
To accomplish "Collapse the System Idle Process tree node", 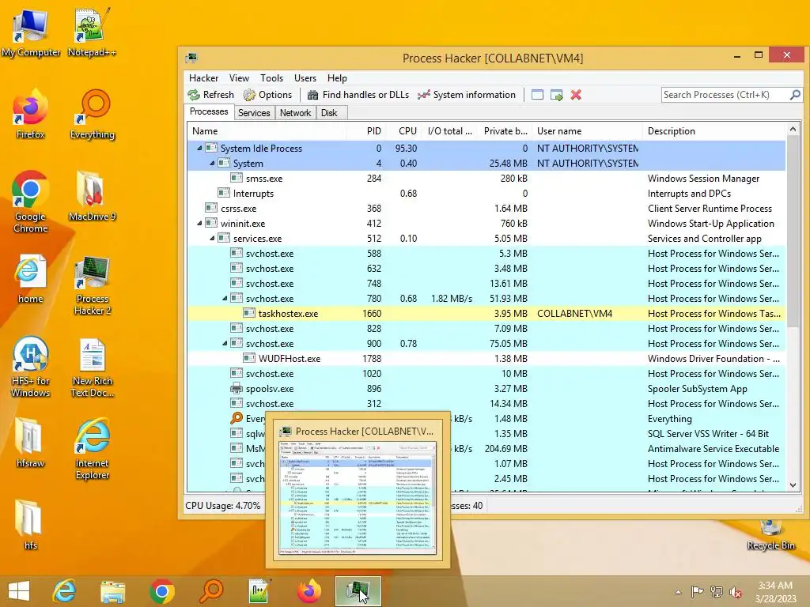I will pos(199,148).
